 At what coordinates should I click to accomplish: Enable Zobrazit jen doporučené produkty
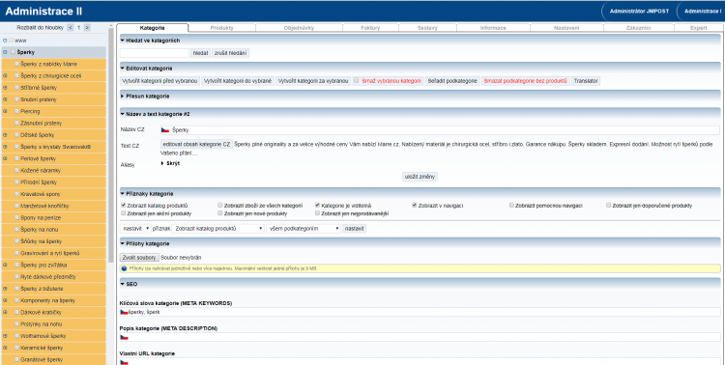click(609, 205)
